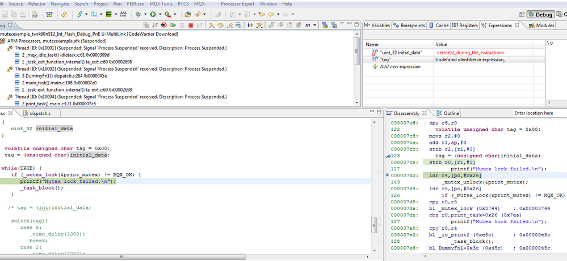Image resolution: width=567 pixels, height=261 pixels.
Task: Click the red Terminate square icon
Action: (x=191, y=25)
